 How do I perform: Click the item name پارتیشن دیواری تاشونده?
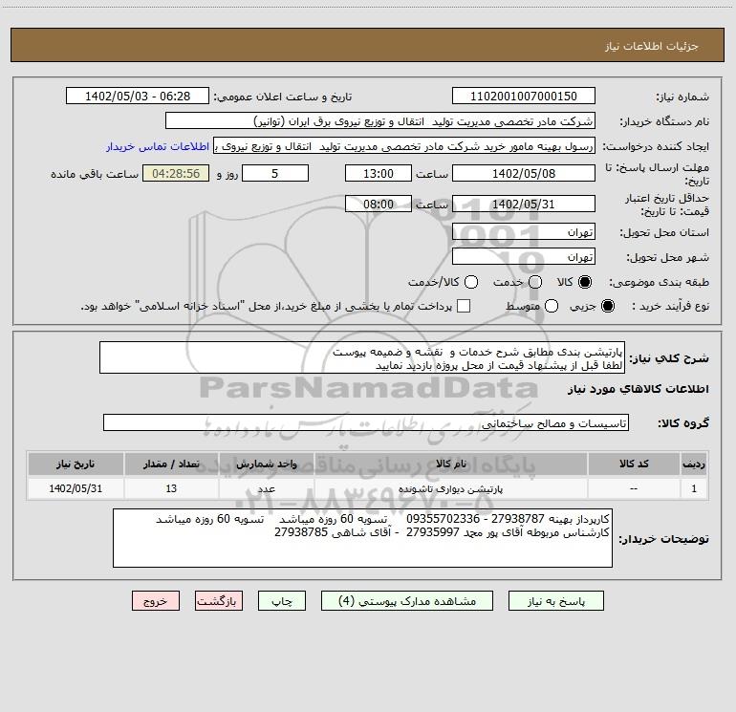tap(450, 489)
